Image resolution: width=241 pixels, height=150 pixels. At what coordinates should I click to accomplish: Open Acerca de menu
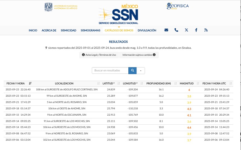point(49,30)
